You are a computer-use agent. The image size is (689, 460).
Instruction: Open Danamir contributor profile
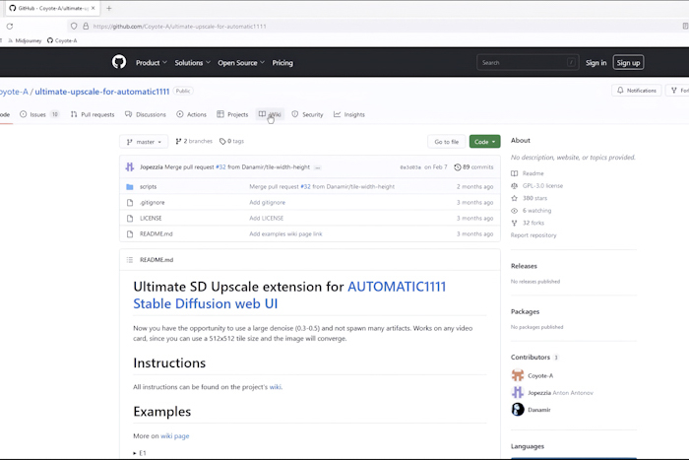539,410
